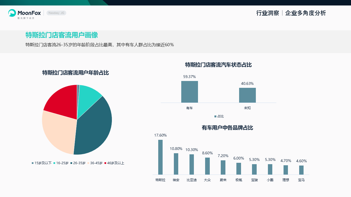Click the 占比 legend marker

click(216, 117)
